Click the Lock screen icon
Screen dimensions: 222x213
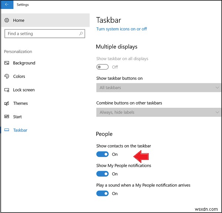[x=7, y=90]
